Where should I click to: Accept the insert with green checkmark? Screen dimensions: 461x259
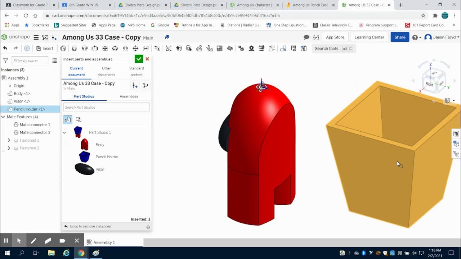(x=139, y=59)
